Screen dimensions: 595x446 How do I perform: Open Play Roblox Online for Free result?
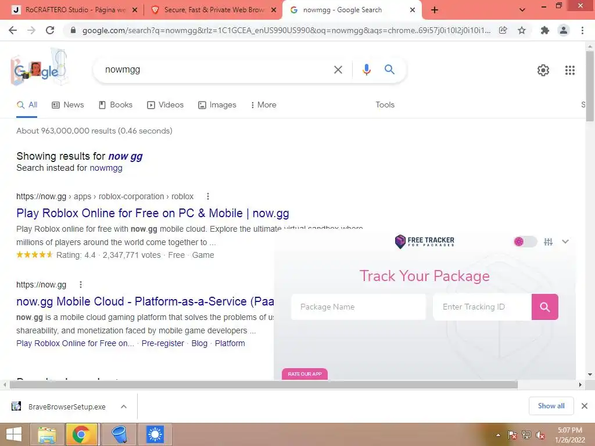tap(153, 213)
